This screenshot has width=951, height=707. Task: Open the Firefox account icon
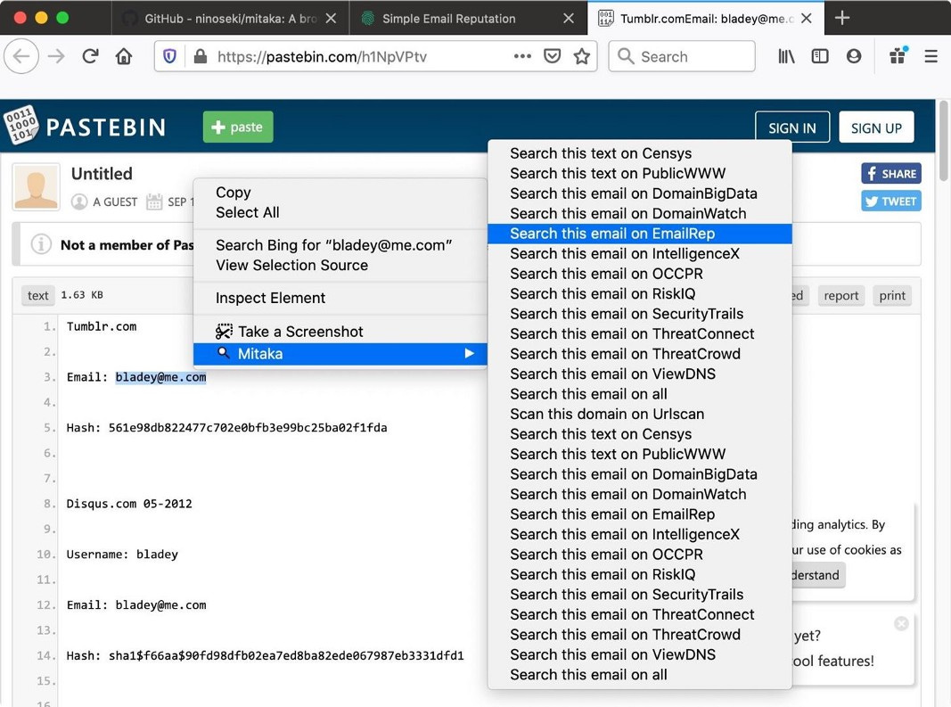pos(854,56)
